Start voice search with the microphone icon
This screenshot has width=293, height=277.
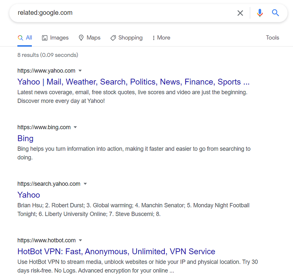pos(260,13)
